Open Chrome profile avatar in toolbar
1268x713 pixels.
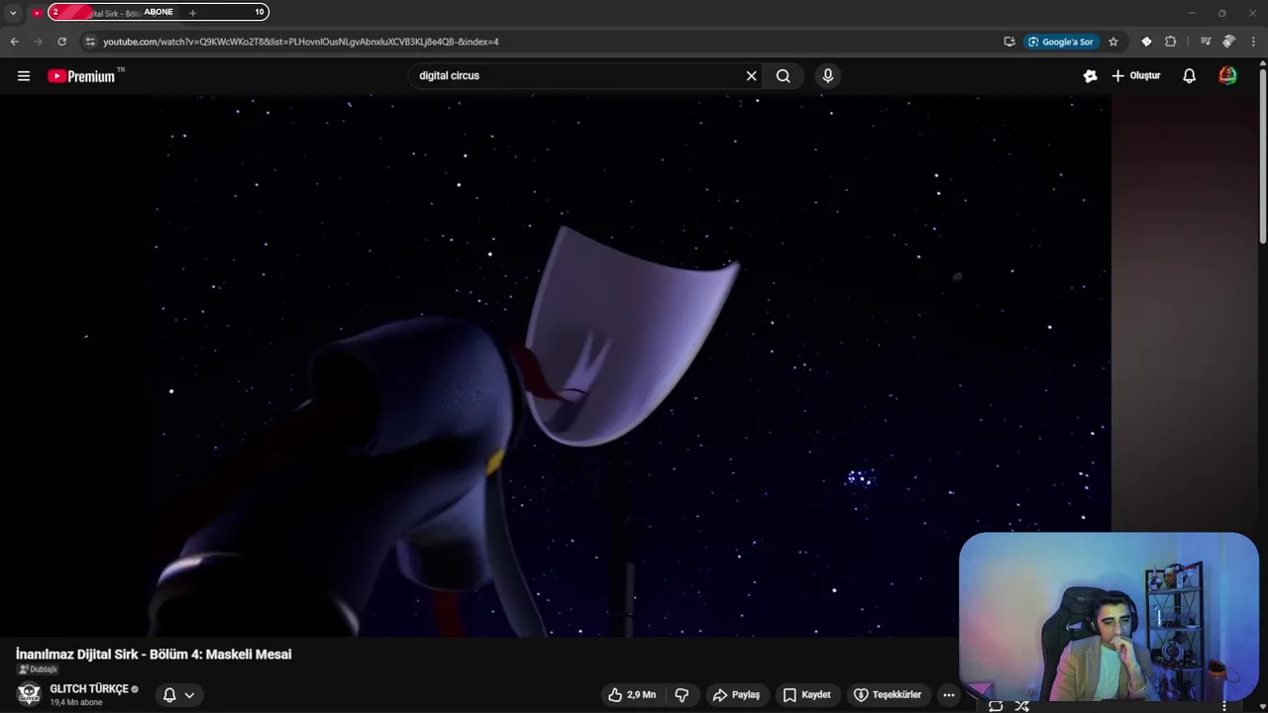click(x=1228, y=42)
